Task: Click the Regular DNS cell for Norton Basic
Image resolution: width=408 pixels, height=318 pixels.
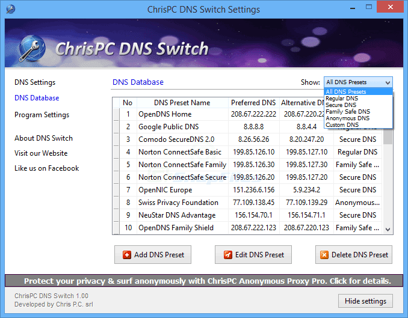Action: 357,152
